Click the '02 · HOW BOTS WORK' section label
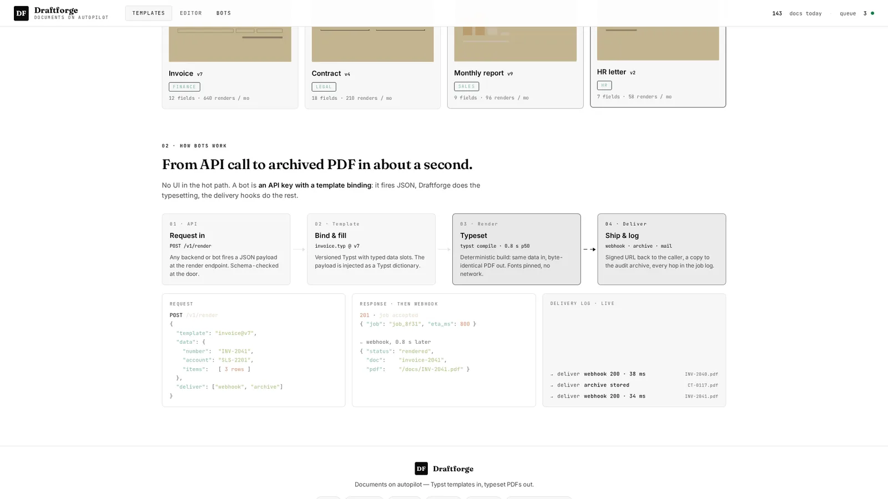 [x=194, y=146]
